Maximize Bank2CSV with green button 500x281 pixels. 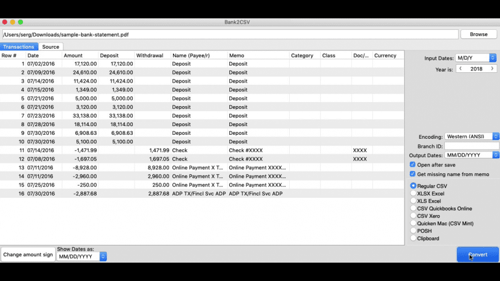click(21, 22)
